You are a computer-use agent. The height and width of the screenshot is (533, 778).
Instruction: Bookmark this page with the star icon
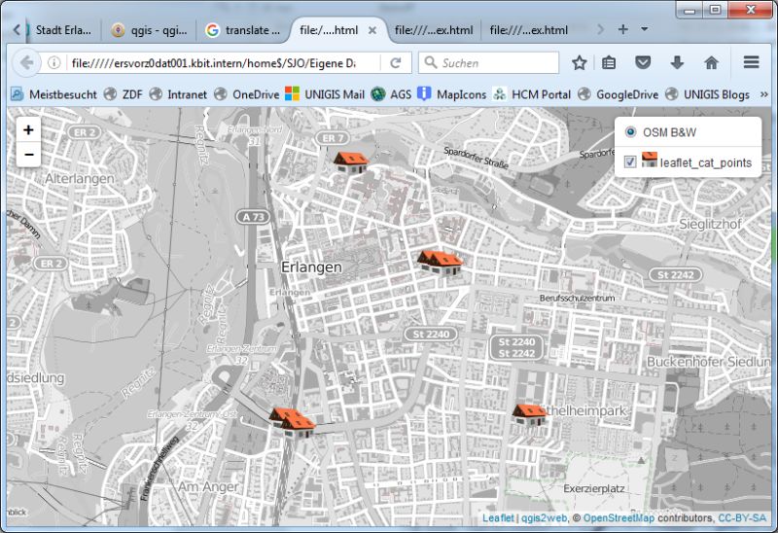(x=579, y=63)
